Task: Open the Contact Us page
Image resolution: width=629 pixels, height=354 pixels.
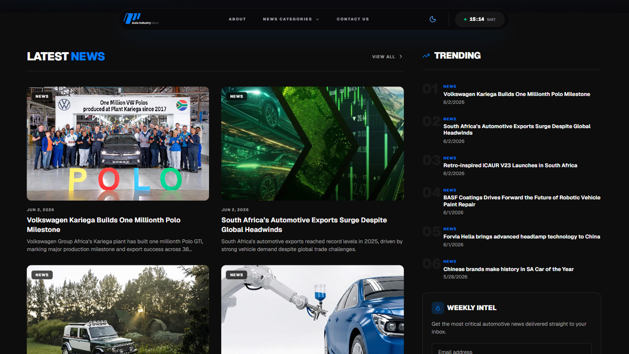Action: tap(353, 19)
